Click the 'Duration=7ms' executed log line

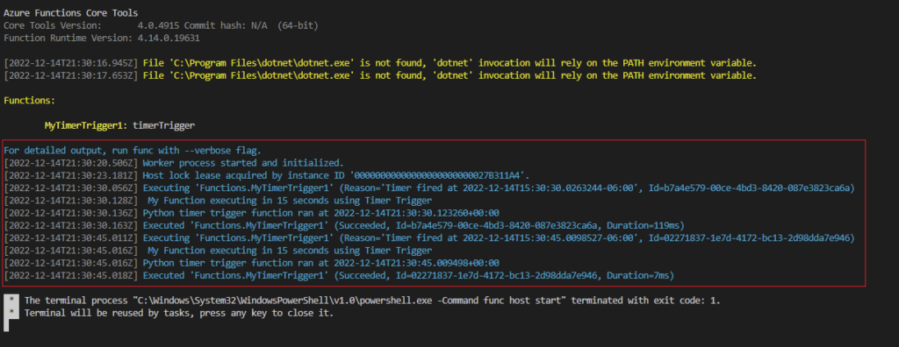339,276
